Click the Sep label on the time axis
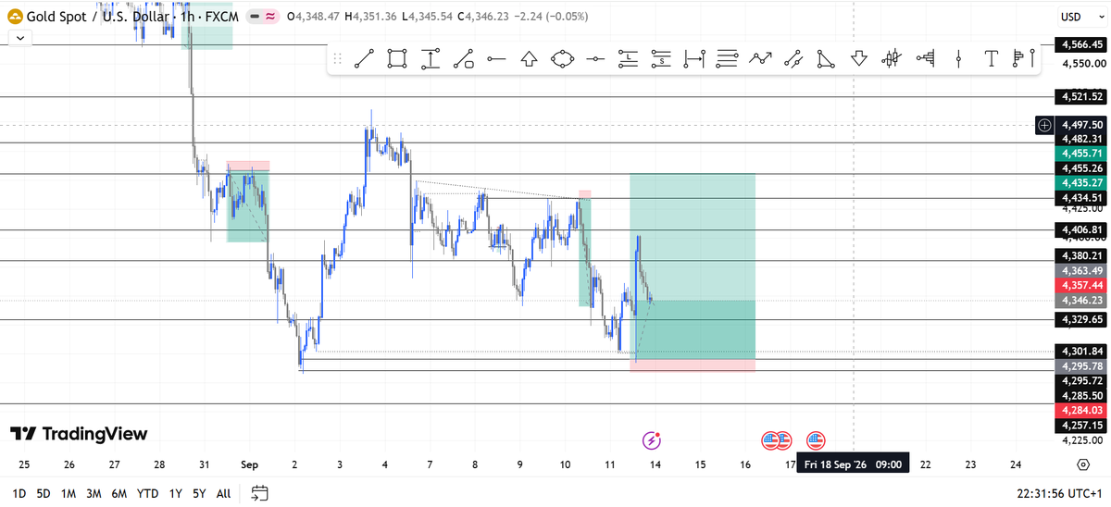 coord(249,464)
